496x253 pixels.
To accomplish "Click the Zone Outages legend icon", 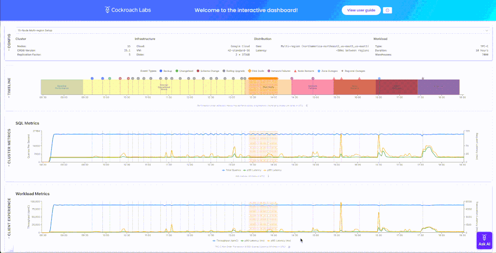I will (319, 71).
